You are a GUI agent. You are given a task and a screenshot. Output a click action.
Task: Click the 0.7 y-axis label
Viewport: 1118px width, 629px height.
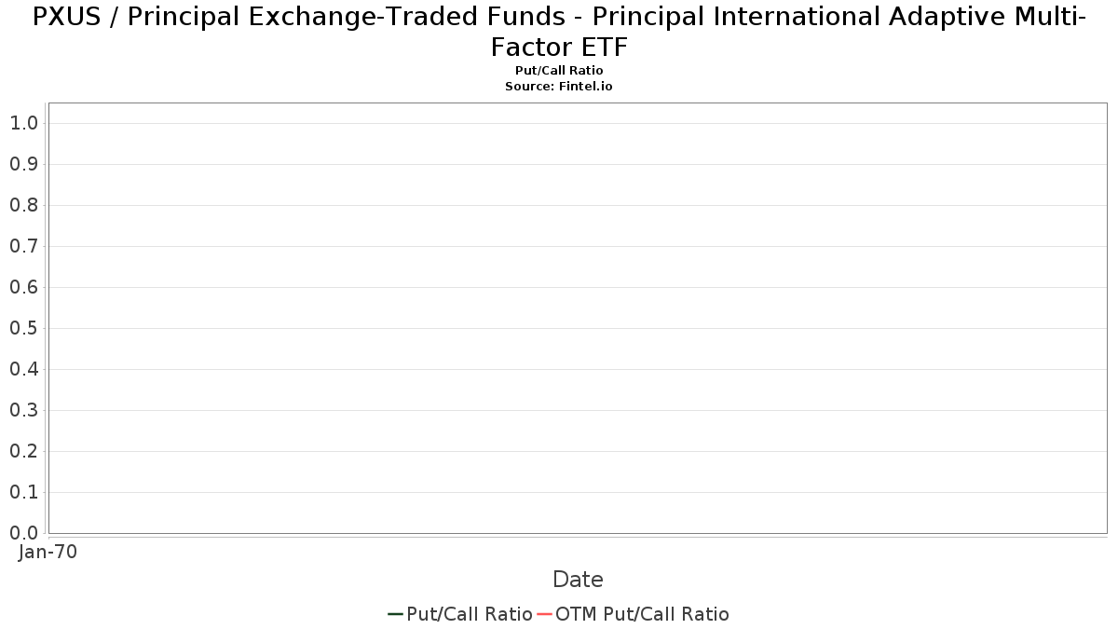tap(23, 246)
